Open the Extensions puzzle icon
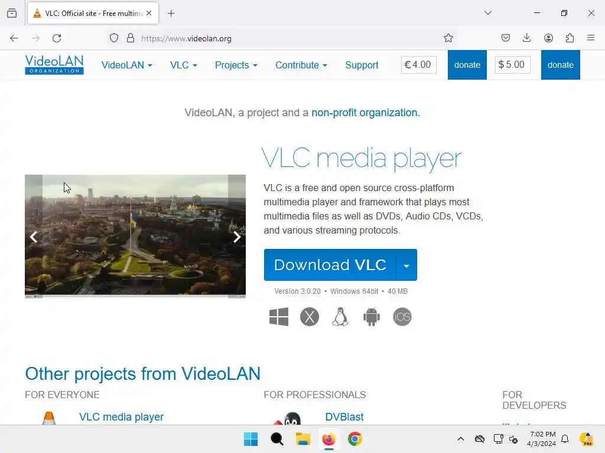 570,38
